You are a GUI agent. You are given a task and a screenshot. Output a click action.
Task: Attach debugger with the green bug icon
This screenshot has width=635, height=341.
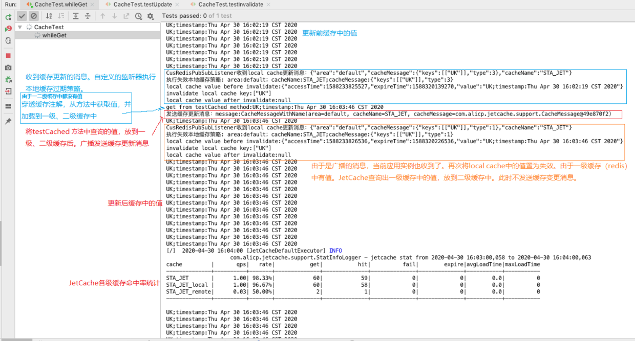(x=8, y=80)
